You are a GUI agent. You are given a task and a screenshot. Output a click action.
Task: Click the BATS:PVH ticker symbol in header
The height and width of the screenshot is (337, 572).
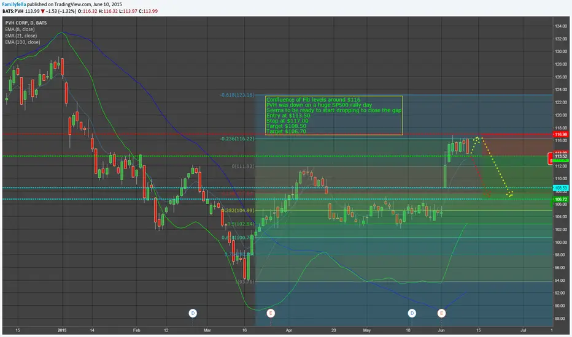13,11
